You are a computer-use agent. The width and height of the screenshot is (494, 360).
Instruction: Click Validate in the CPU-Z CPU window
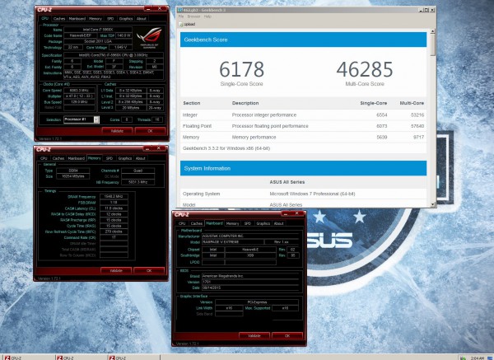[117, 131]
